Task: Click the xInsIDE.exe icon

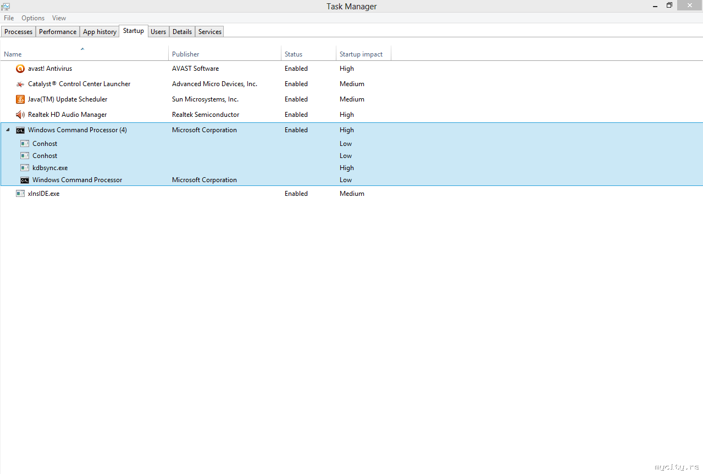Action: pos(20,194)
